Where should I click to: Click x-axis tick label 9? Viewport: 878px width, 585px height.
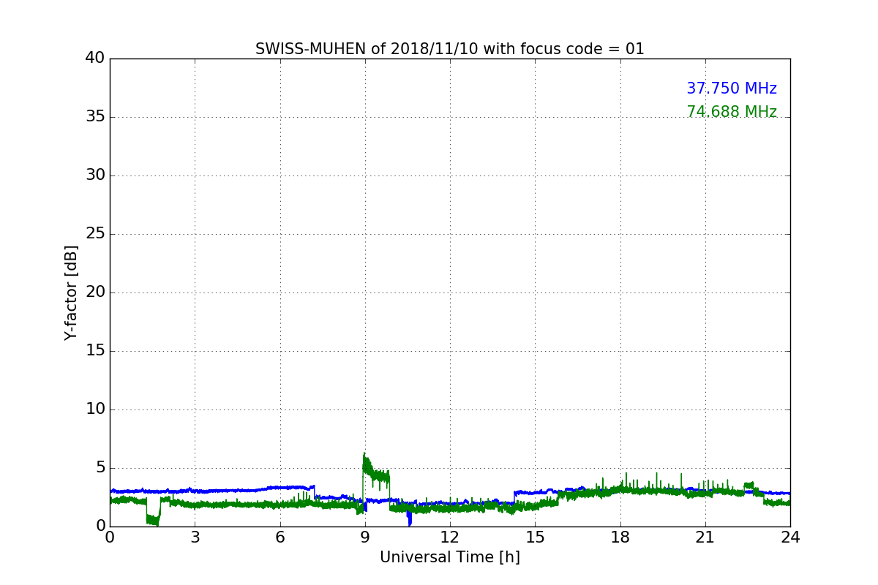[364, 537]
